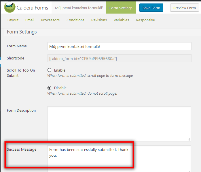Click the Save Form button
Screen dimensions: 201x172
[151, 8]
